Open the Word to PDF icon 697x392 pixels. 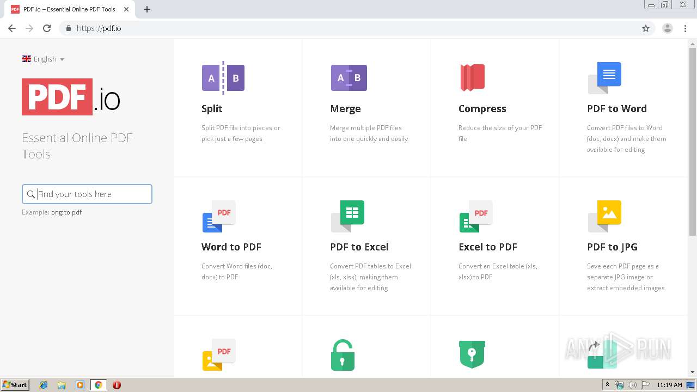219,216
